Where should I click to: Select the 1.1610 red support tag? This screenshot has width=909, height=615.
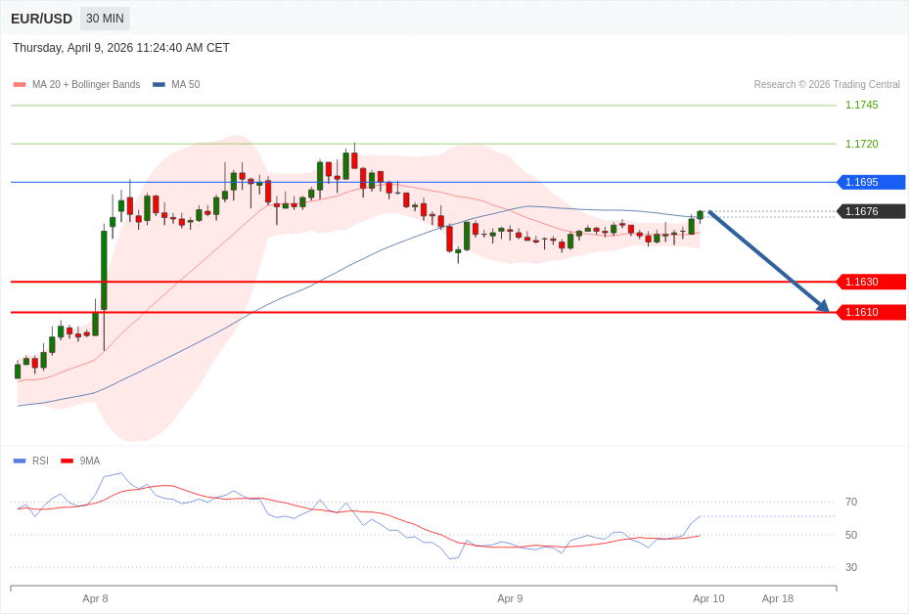tap(871, 312)
